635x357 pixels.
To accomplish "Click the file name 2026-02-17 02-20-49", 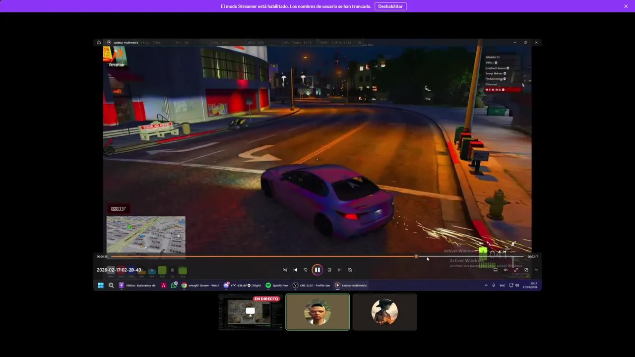I will click(119, 270).
